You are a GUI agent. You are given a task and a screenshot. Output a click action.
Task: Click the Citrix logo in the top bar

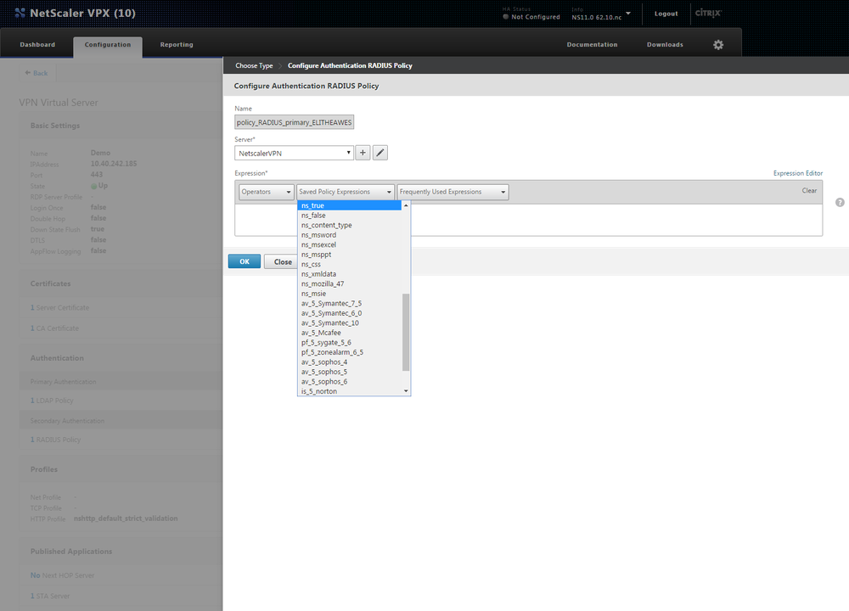tap(710, 13)
